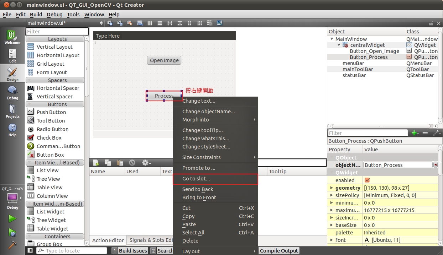Open Debug mode in mode selector
443x255 pixels.
[12, 93]
